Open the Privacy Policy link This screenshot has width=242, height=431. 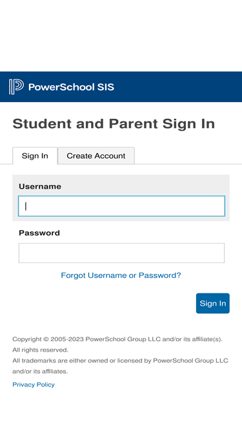34,384
